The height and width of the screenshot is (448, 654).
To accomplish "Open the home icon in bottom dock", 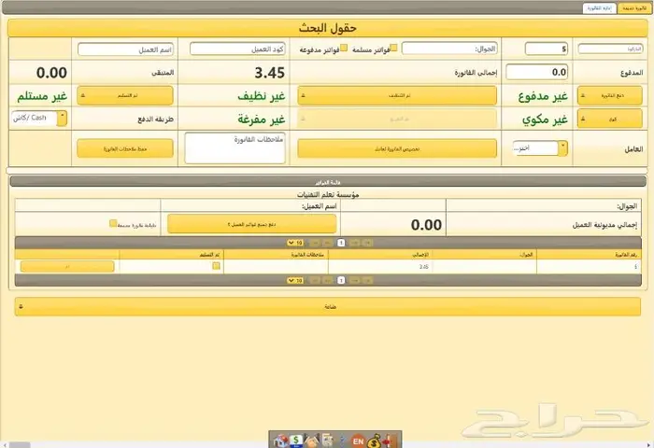I will (x=280, y=441).
